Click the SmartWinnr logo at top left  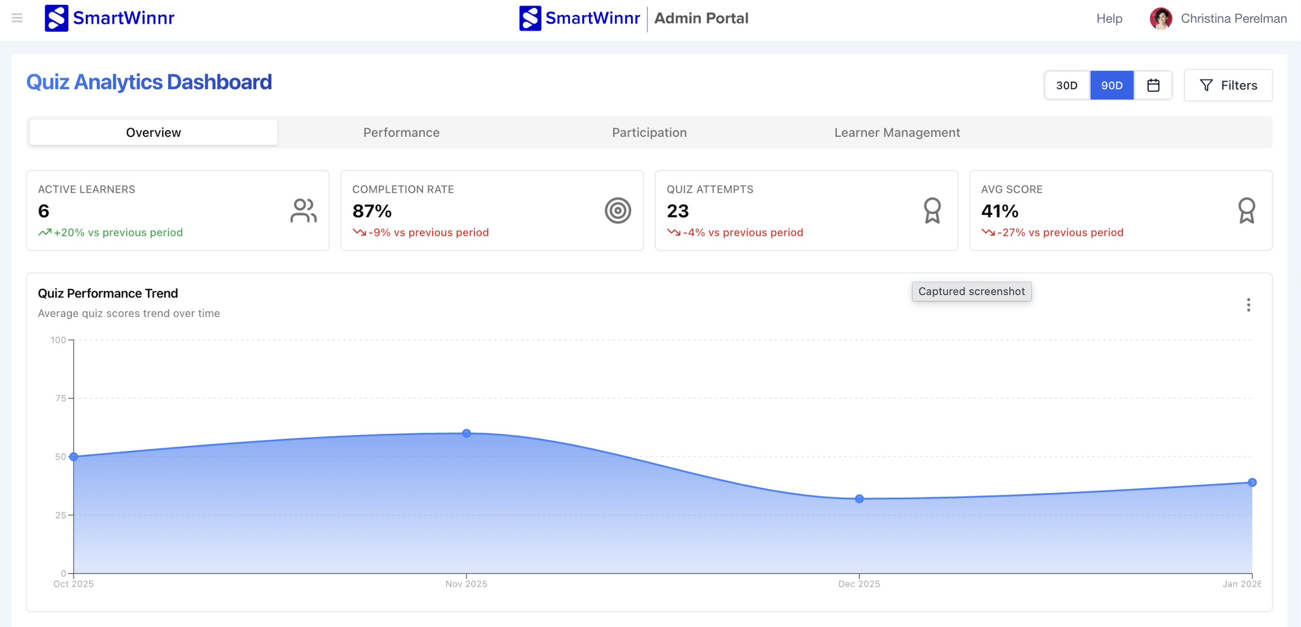coord(109,18)
